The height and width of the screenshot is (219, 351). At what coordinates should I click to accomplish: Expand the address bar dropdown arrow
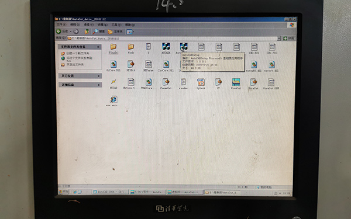(x=279, y=39)
